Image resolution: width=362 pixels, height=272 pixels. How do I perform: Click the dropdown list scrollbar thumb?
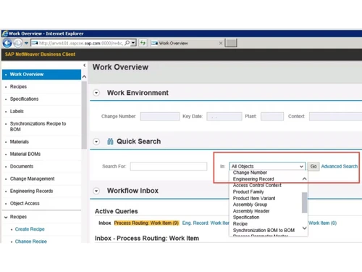pyautogui.click(x=305, y=202)
